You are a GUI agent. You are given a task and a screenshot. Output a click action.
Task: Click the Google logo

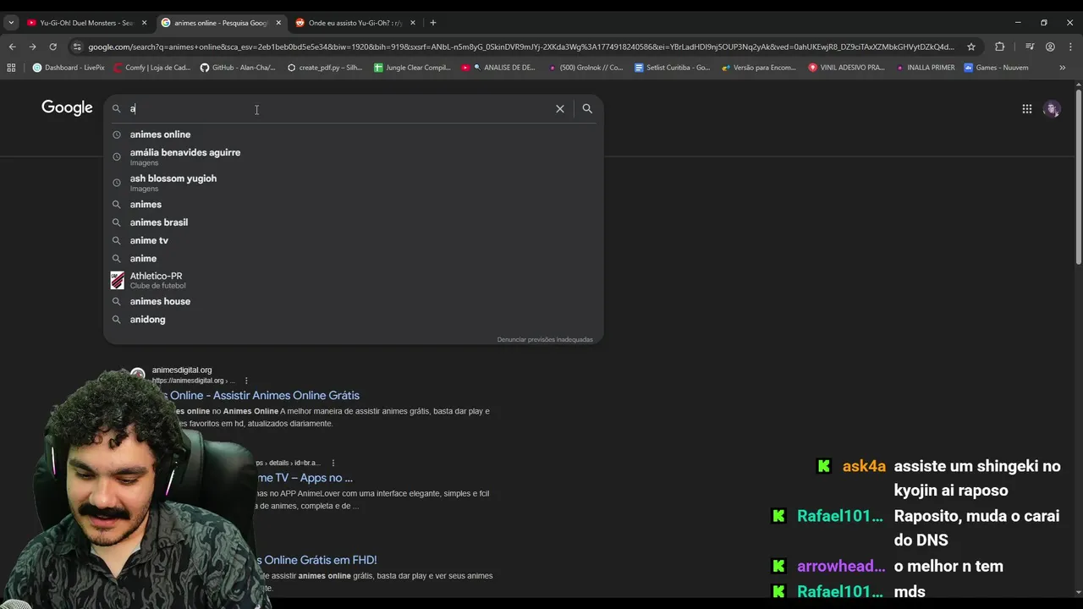[x=67, y=107]
